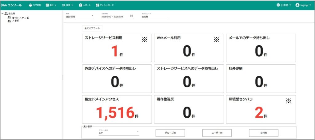Open the レポート page
The height and width of the screenshot is (140, 315).
coord(85,5)
